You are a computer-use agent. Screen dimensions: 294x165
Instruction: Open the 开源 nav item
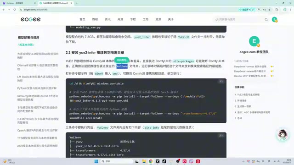(x=120, y=19)
